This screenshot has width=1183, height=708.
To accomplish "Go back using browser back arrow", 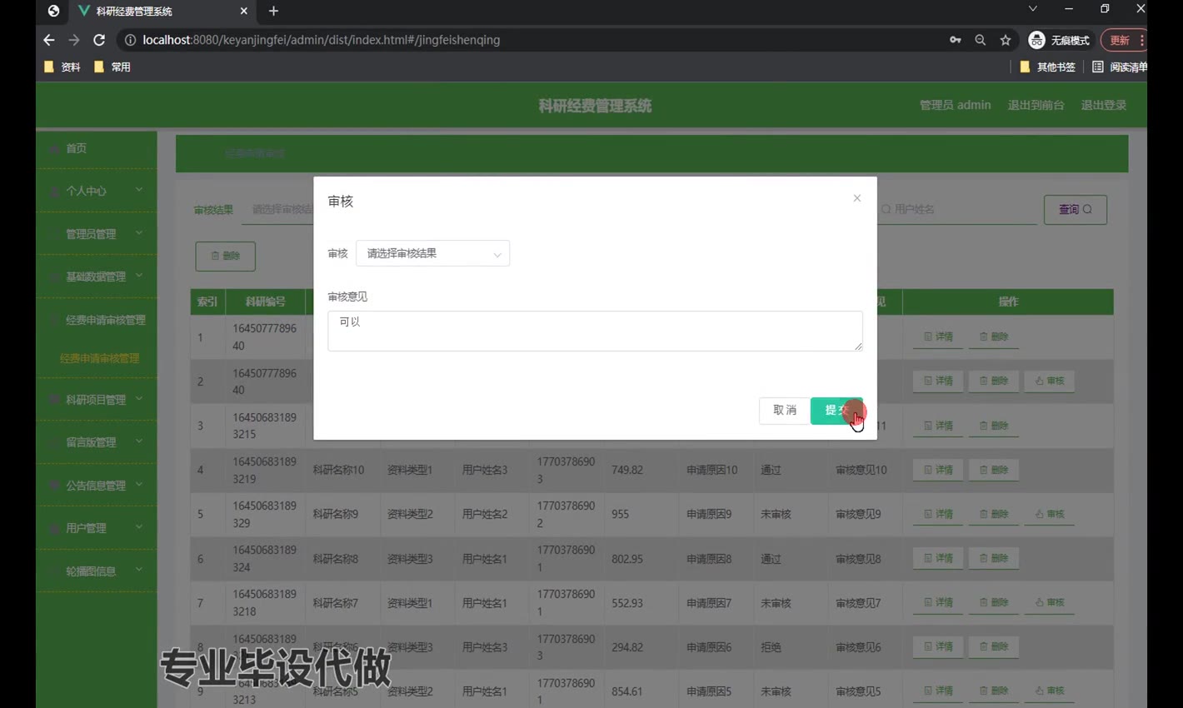I will [49, 40].
